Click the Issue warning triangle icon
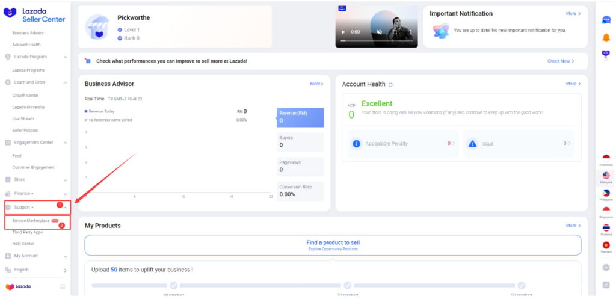This screenshot has height=302, width=616. 472,144
